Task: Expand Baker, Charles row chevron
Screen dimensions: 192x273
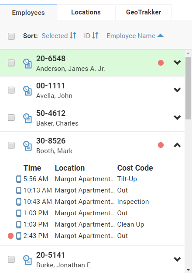Action: tap(177, 117)
